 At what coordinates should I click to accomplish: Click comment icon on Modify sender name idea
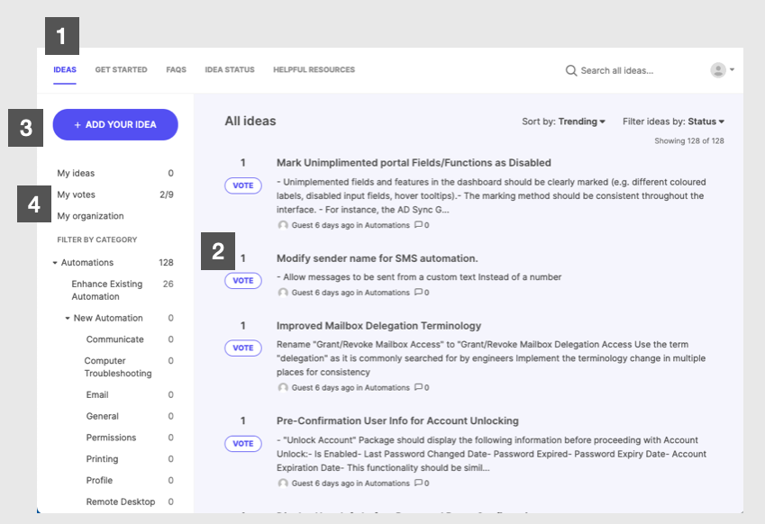[418, 292]
